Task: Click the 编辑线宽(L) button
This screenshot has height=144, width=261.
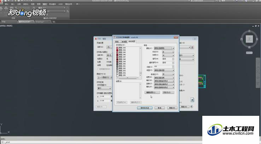Action: pyautogui.click(x=152, y=93)
